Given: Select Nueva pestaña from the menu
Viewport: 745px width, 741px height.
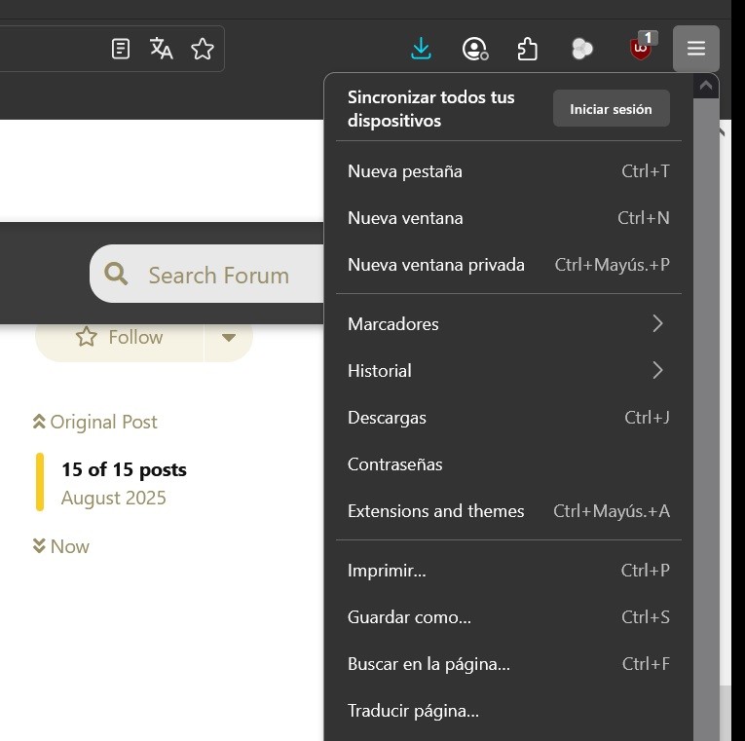Looking at the screenshot, I should (508, 171).
